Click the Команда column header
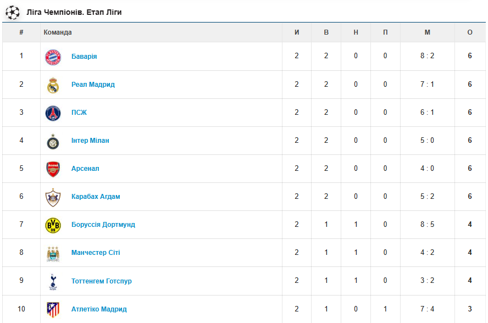The image size is (488, 323). click(x=58, y=32)
